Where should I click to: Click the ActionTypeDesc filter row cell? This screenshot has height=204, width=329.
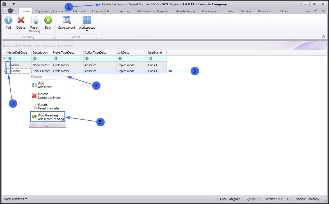tap(100, 58)
